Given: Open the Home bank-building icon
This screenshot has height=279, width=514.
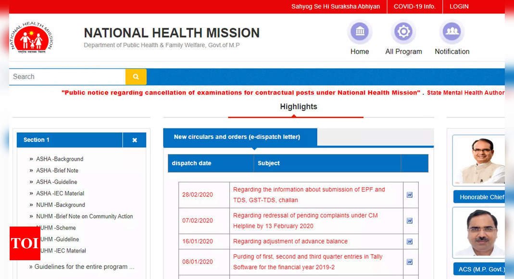Looking at the screenshot, I should (360, 31).
